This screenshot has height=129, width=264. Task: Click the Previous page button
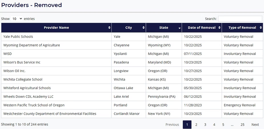click(x=172, y=124)
